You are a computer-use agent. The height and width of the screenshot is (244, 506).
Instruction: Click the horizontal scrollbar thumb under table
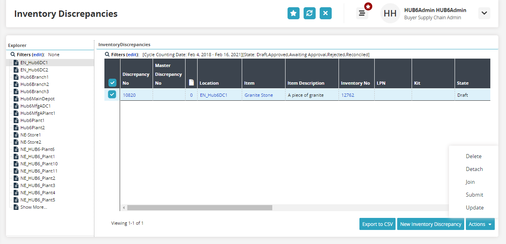(200, 207)
